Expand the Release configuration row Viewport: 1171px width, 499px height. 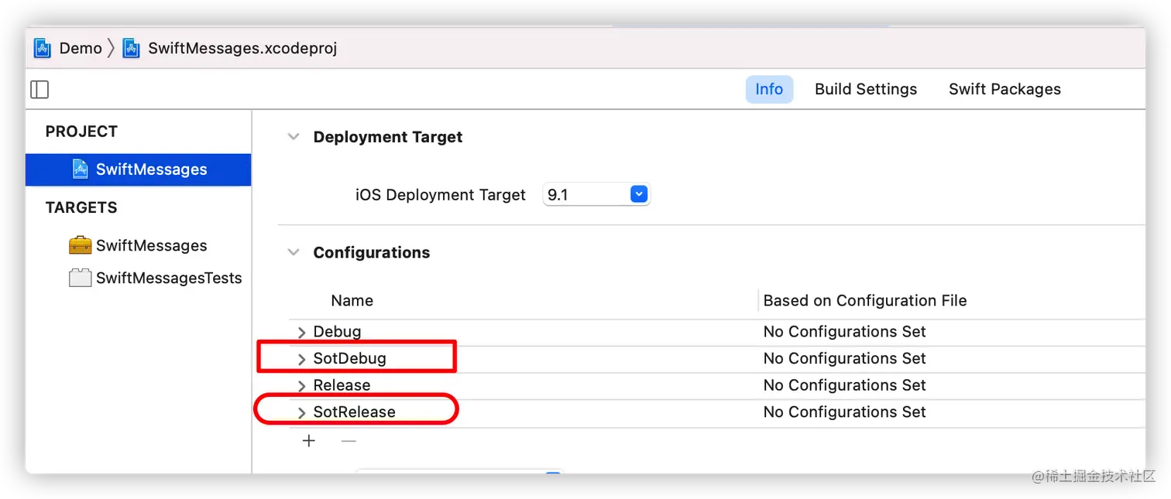pos(302,385)
